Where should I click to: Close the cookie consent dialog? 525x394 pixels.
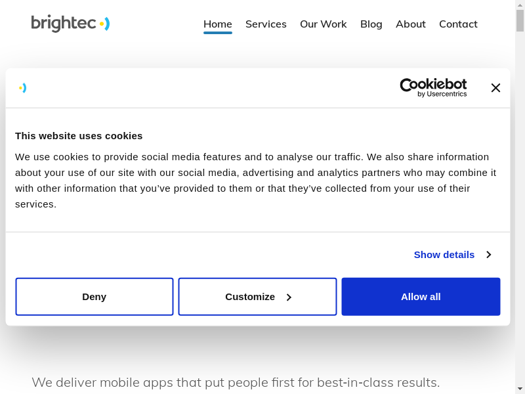pos(495,88)
